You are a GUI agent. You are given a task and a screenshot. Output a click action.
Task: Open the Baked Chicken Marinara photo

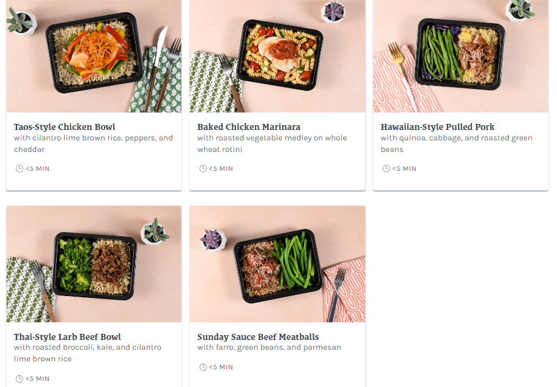[x=278, y=56]
